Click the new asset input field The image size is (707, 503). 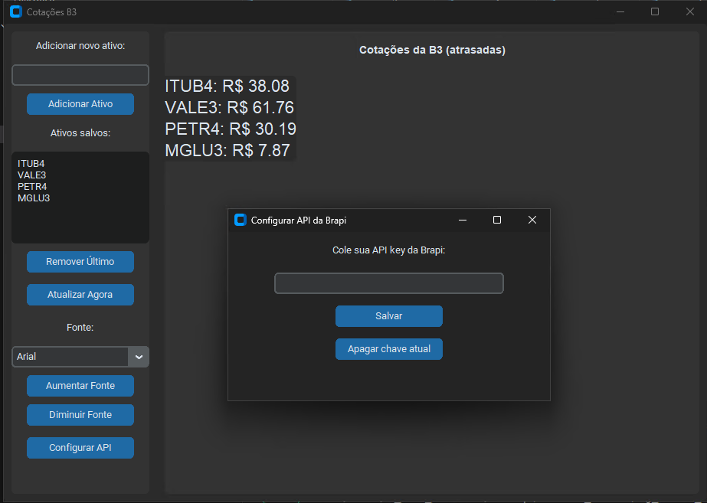pyautogui.click(x=80, y=74)
